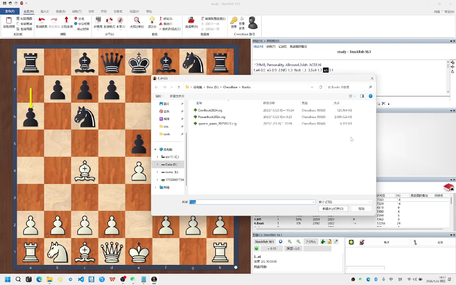Select the CorrBook2024.ctg file
This screenshot has height=285, width=456.
(x=210, y=110)
